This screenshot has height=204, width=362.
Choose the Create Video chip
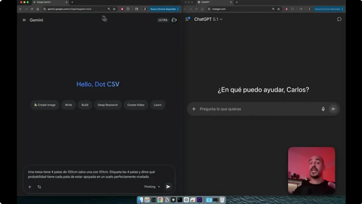click(136, 105)
